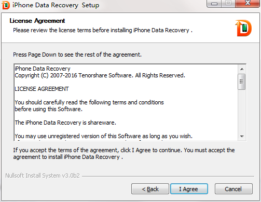Click the 'Press Page Down' instruction text
This screenshot has height=202, width=261.
[x=77, y=55]
